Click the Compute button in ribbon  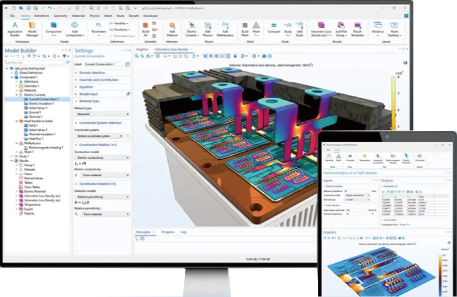pyautogui.click(x=274, y=28)
